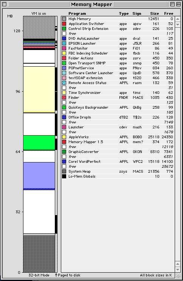Click the Lo-Mem Globals black icon

(x=64, y=176)
